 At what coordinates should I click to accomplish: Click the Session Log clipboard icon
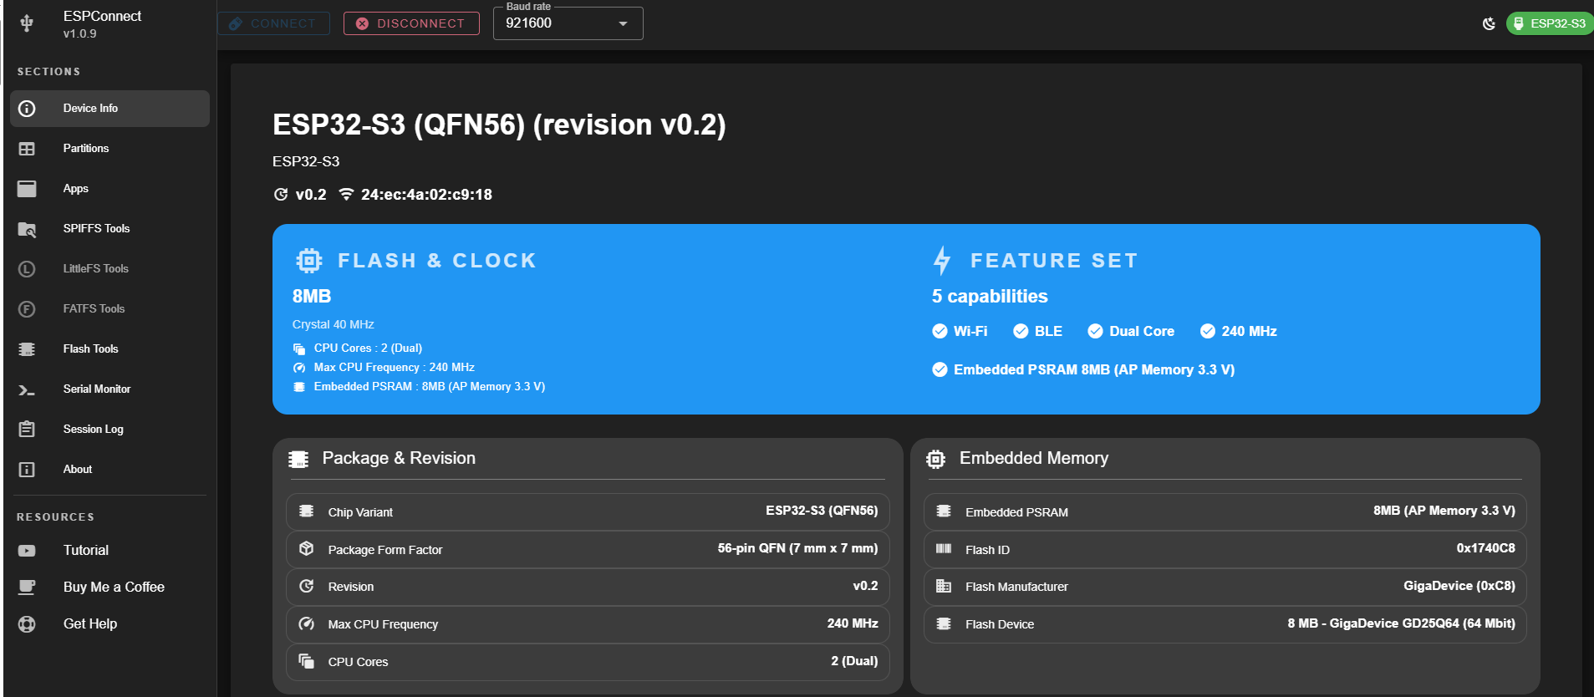tap(27, 430)
